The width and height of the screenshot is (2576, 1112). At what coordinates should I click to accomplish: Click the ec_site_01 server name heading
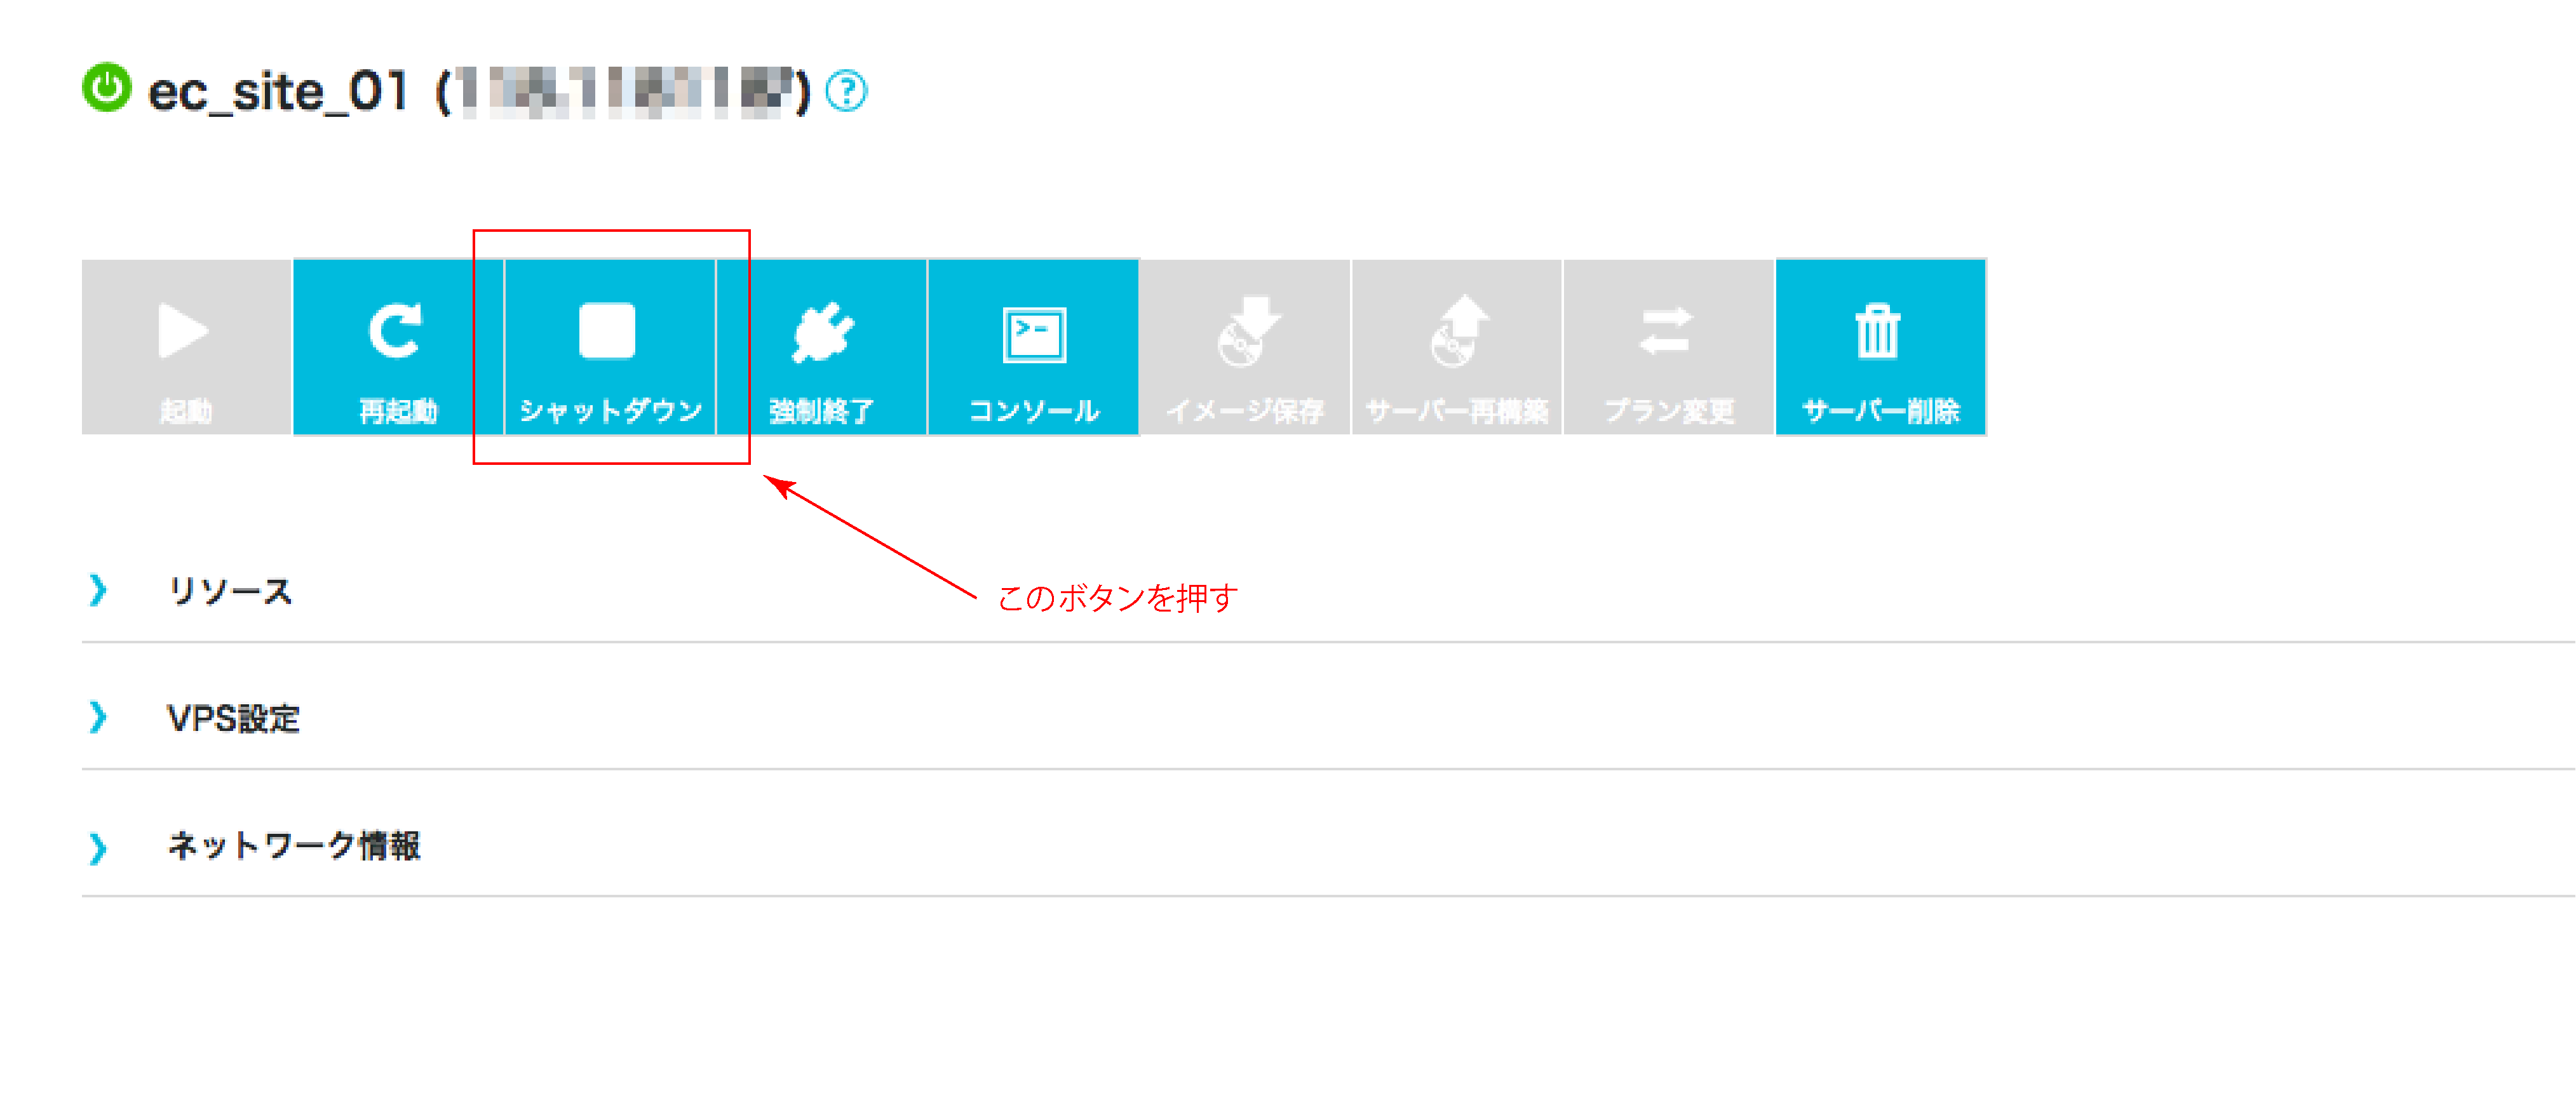click(x=279, y=92)
